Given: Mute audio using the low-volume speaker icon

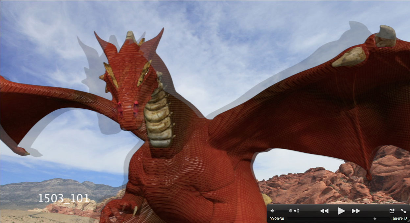Looking at the screenshot, I should [x=272, y=211].
